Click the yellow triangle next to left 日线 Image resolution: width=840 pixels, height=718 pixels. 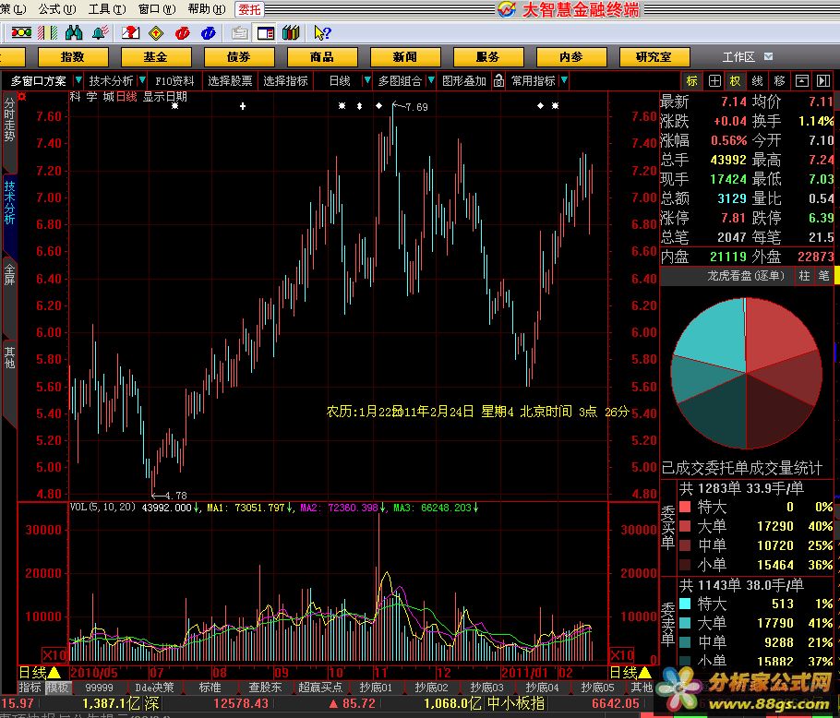point(54,672)
